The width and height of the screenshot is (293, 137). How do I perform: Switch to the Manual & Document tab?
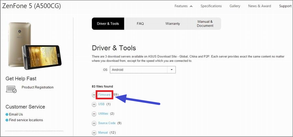coord(205,24)
